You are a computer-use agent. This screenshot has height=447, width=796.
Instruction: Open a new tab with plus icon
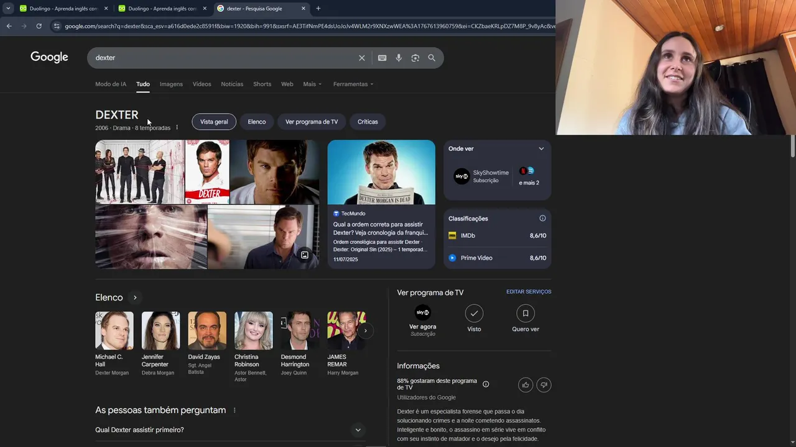[318, 9]
